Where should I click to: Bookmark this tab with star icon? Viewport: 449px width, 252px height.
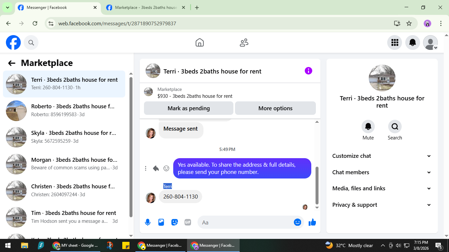point(409,23)
